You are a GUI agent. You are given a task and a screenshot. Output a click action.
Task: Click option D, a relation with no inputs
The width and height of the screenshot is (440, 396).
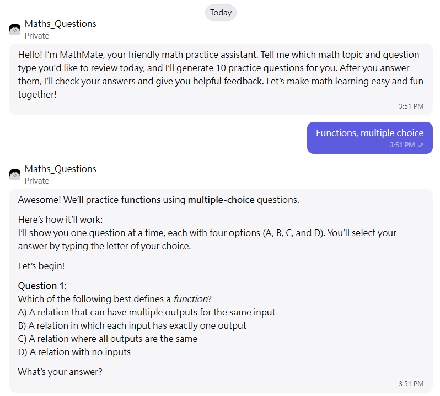(74, 352)
